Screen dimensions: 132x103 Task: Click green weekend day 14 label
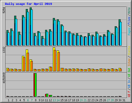[58, 100]
